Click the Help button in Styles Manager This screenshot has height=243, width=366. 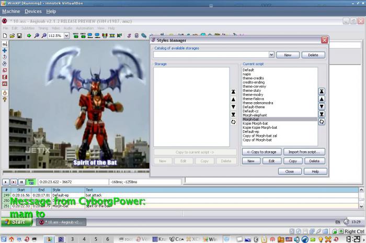coord(315,172)
